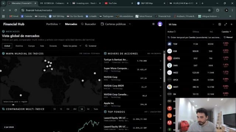This screenshot has height=132, width=236.
Task: Click the browser back arrow
Action: click(x=4, y=10)
